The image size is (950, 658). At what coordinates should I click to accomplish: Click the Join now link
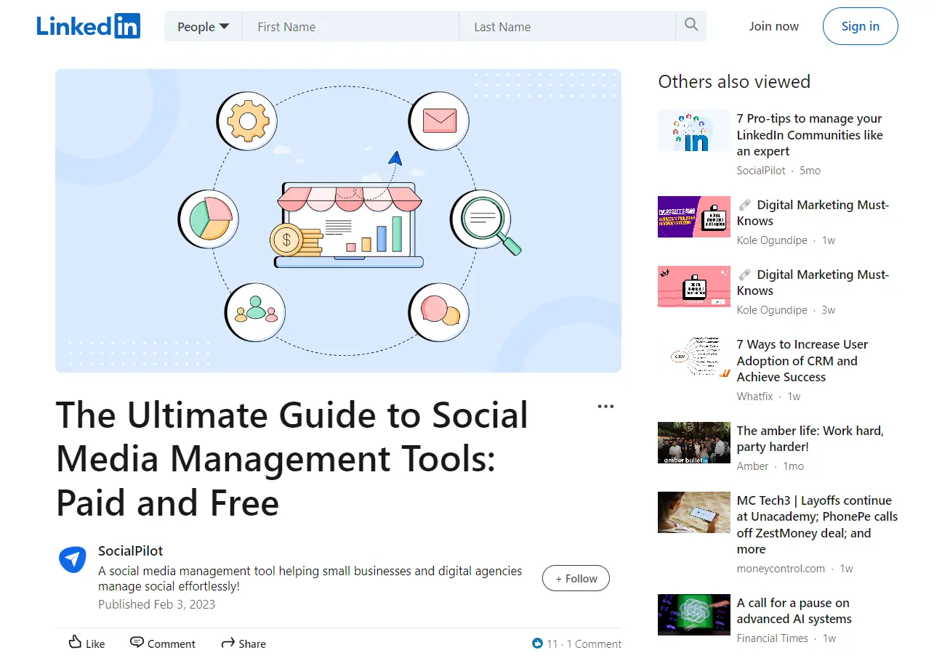[773, 26]
